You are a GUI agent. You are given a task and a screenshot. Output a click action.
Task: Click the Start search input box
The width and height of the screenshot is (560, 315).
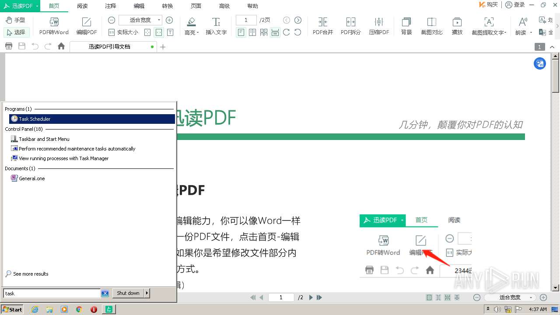click(x=52, y=294)
